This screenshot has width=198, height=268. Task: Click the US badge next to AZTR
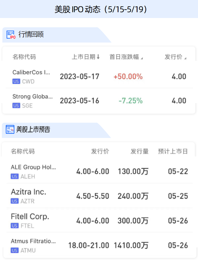tap(15, 201)
